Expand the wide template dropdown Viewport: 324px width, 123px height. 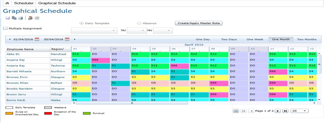pos(94,31)
